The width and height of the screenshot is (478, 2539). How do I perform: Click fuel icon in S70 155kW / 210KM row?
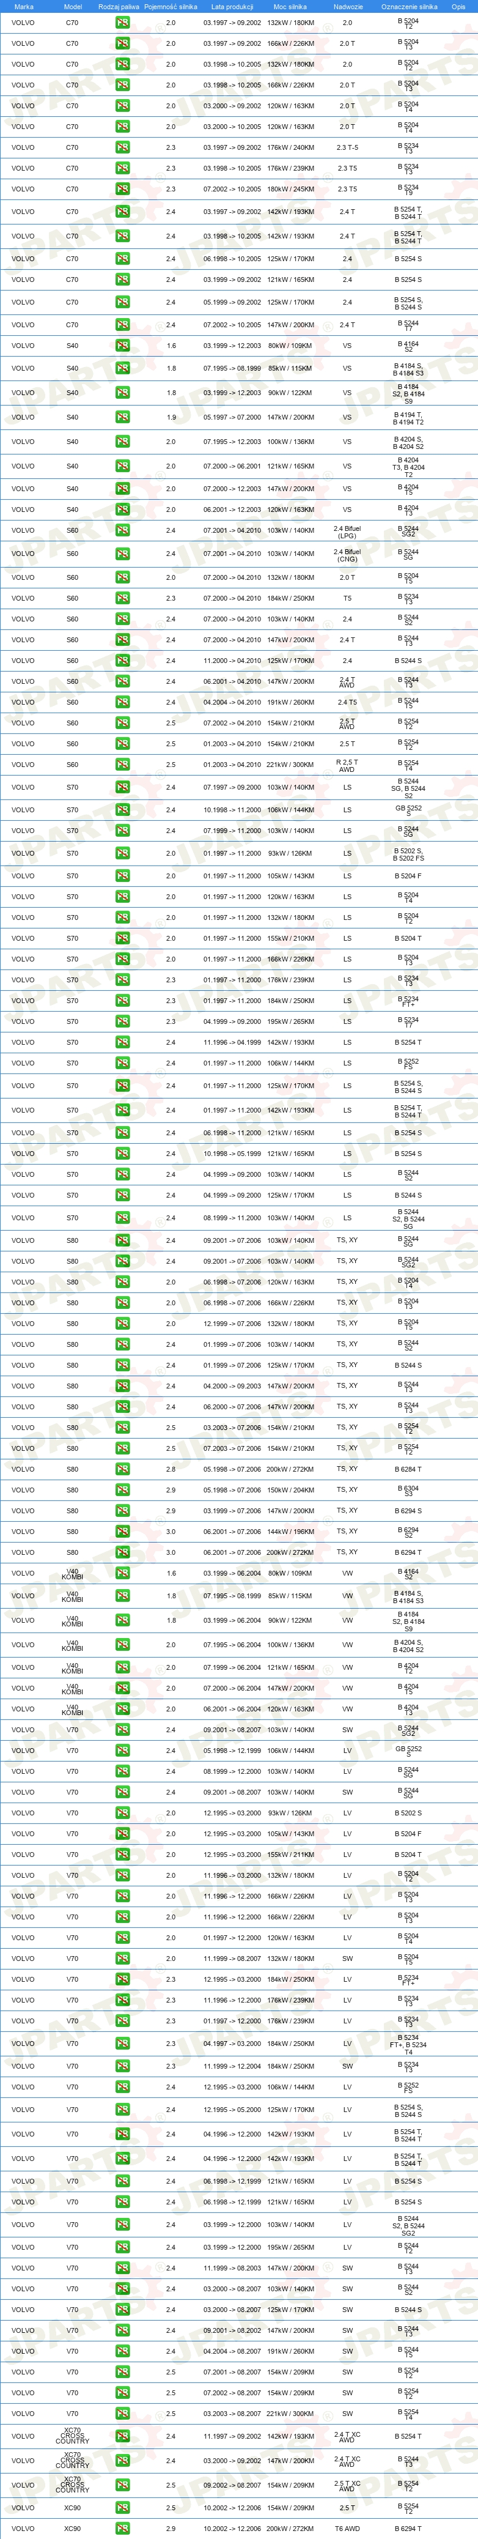click(x=122, y=938)
